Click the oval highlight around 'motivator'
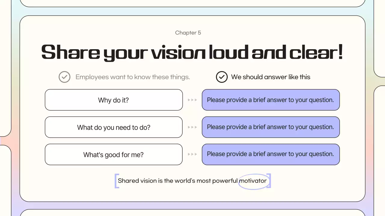This screenshot has height=216, width=385. pos(254,181)
